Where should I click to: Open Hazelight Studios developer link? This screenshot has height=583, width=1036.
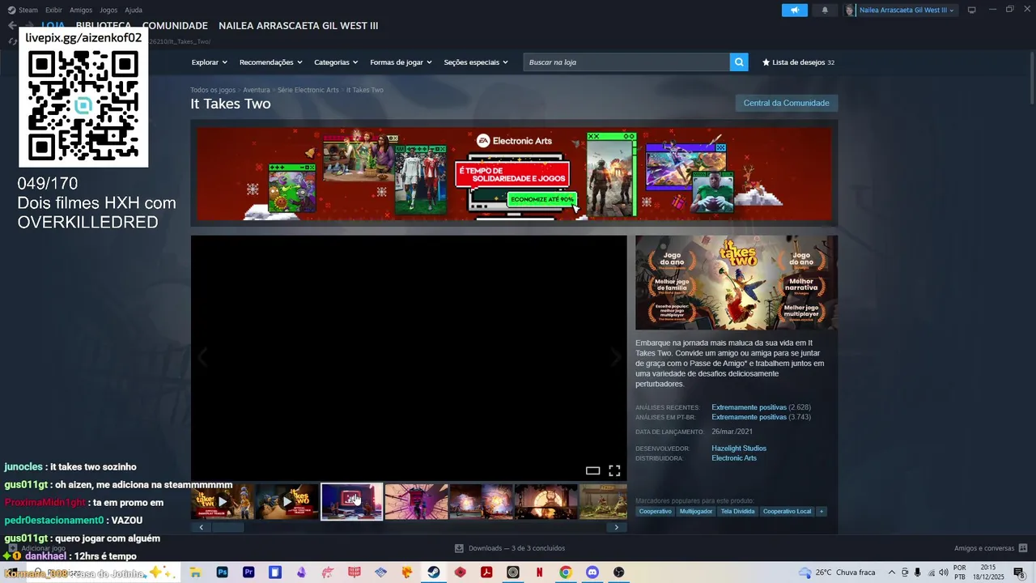point(739,448)
